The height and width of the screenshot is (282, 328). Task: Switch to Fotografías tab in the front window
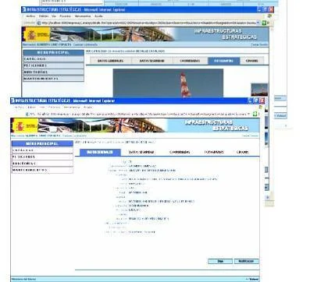214,152
